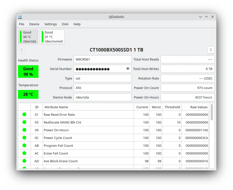Image resolution: width=233 pixels, height=190 pixels.
Task: Click the green status dot beside Erase Fail Count
Action: 24,153
